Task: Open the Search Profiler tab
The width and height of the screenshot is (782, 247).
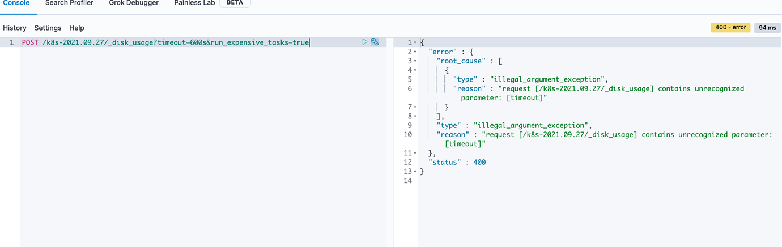Action: pos(69,3)
